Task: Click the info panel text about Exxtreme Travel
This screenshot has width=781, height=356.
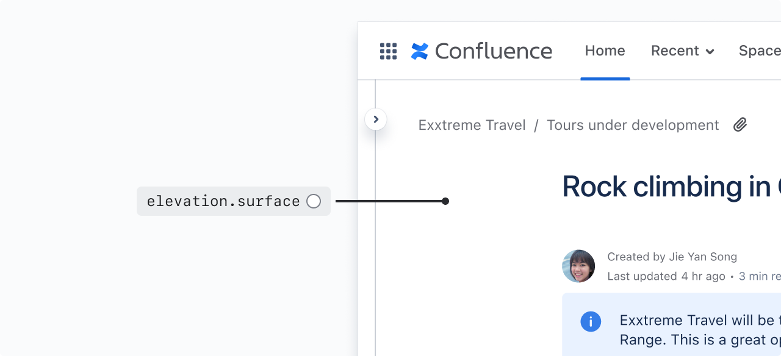Action: [x=699, y=330]
